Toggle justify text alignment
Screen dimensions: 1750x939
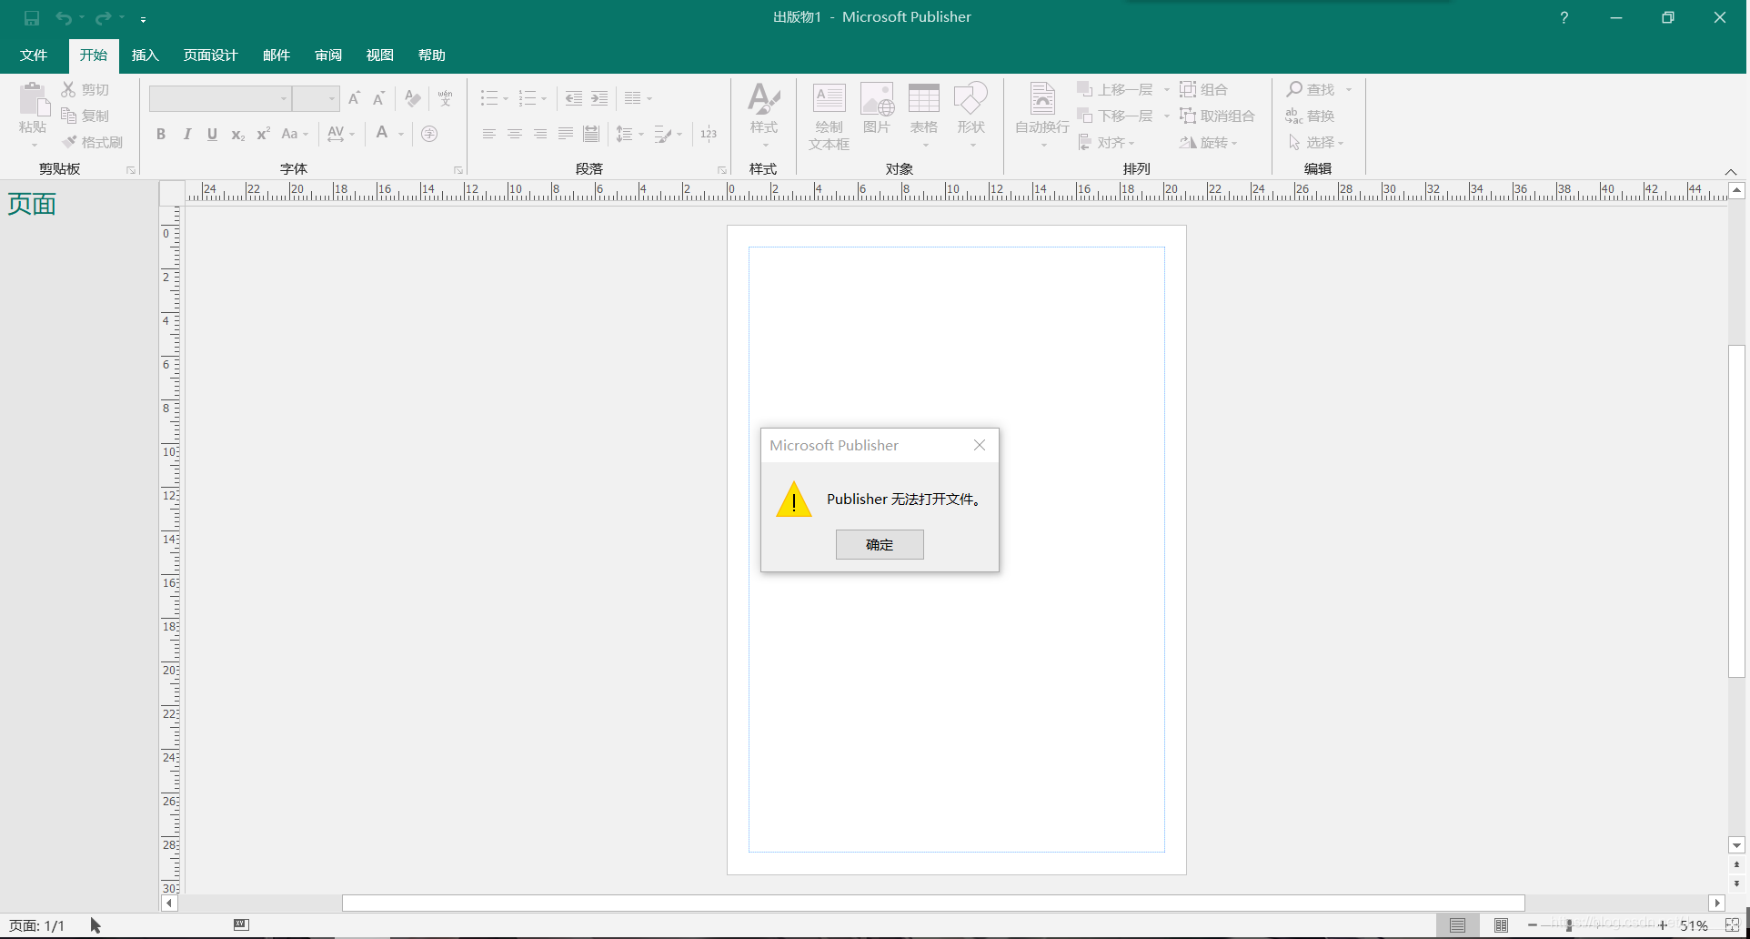click(x=566, y=134)
